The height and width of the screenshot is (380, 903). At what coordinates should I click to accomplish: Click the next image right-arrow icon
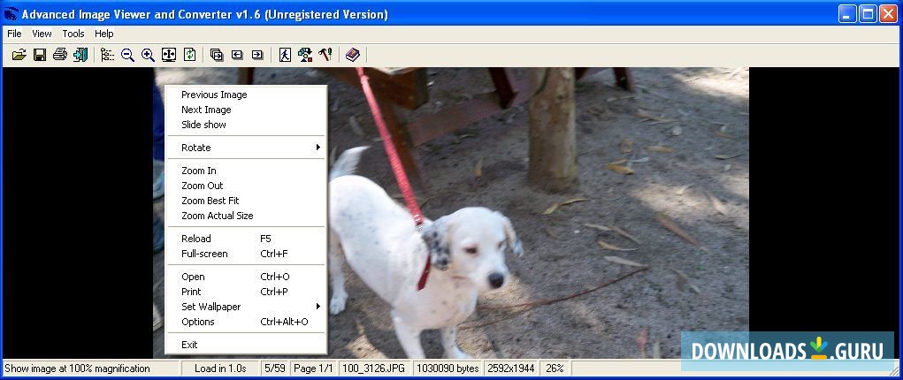click(x=257, y=55)
